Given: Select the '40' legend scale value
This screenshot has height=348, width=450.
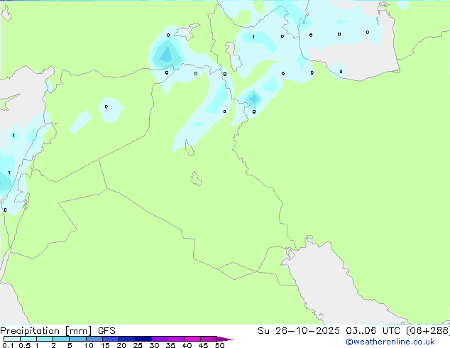Looking at the screenshot, I should [x=187, y=345].
